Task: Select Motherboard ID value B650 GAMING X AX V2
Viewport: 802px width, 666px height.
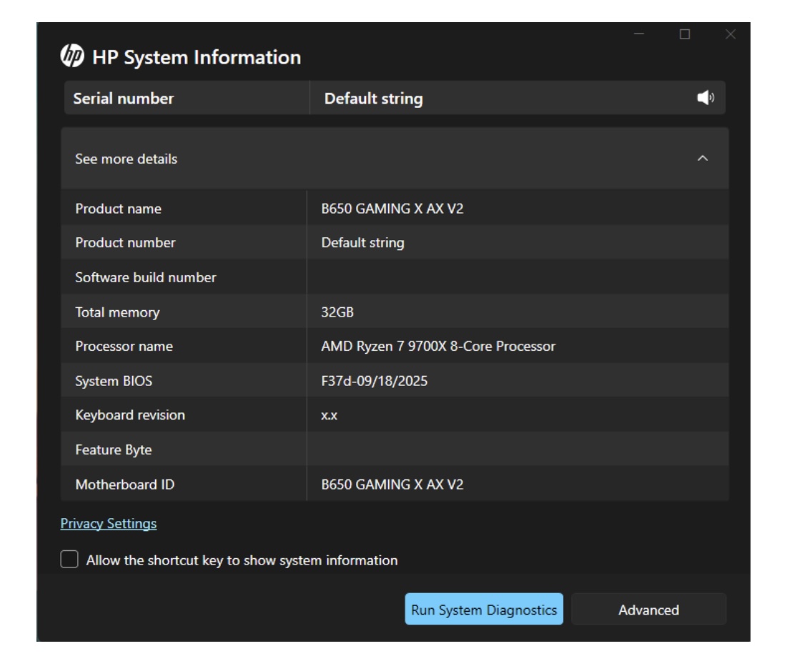Action: [392, 484]
